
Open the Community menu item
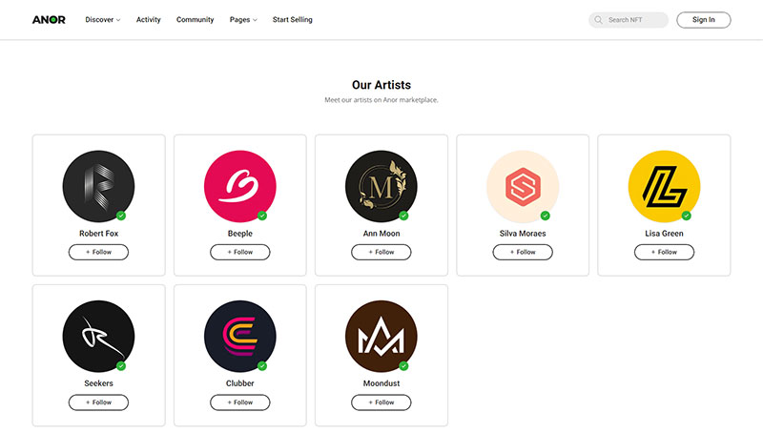(x=196, y=20)
